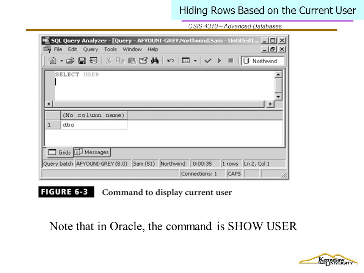The height and width of the screenshot is (273, 364).
Task: Click the horizontal scroll right arrow
Action: coord(270,104)
